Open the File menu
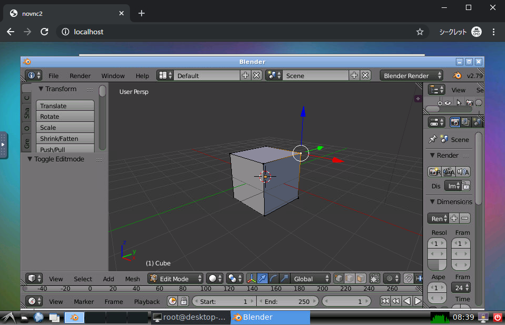 point(53,75)
